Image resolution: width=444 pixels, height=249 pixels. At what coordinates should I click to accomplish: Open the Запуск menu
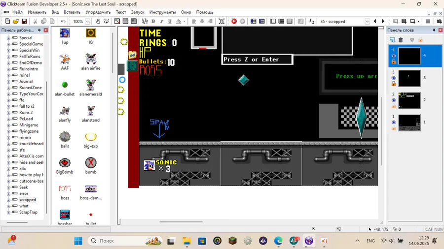(138, 12)
